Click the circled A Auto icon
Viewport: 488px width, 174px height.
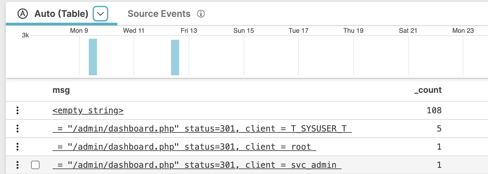point(22,14)
